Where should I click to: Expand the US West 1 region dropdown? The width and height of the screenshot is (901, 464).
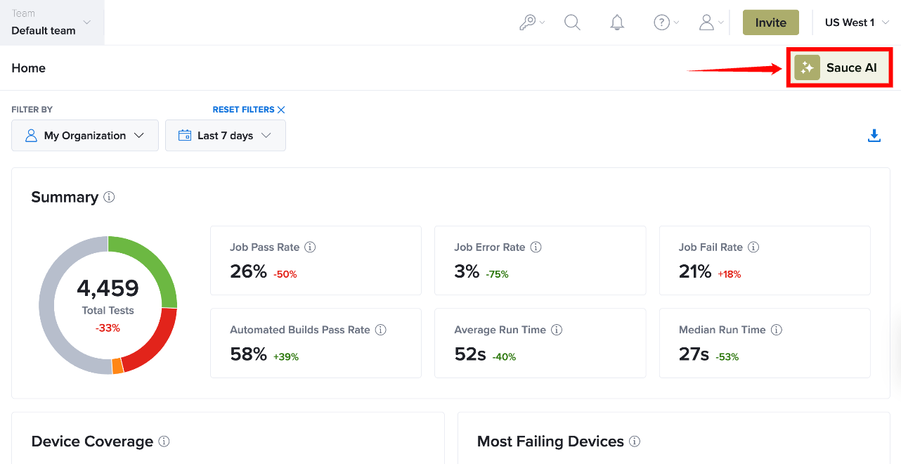857,22
